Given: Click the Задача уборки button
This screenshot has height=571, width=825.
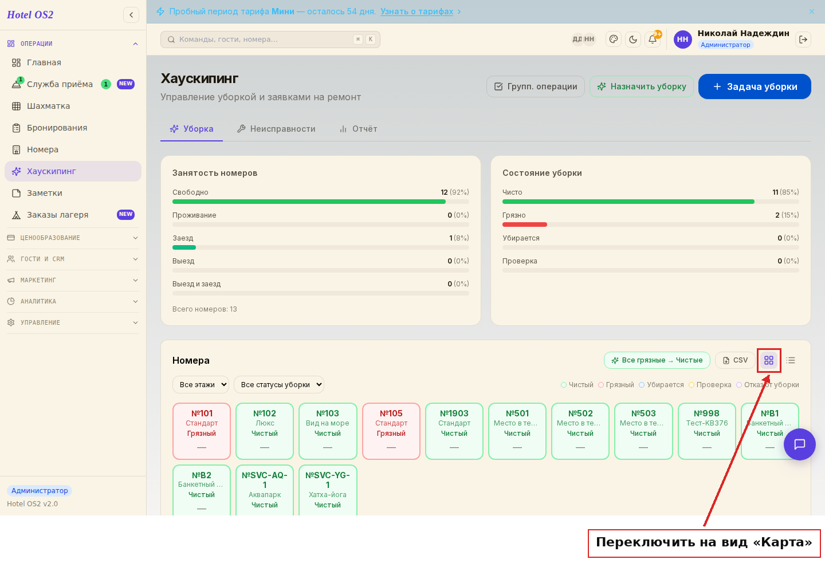Looking at the screenshot, I should coord(755,86).
